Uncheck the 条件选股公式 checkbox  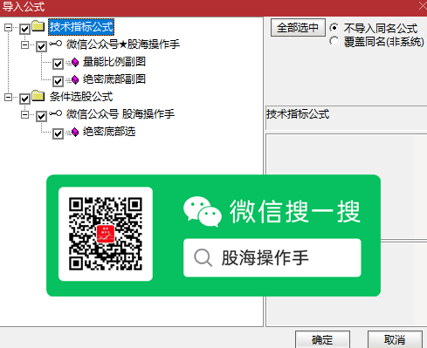pos(24,99)
